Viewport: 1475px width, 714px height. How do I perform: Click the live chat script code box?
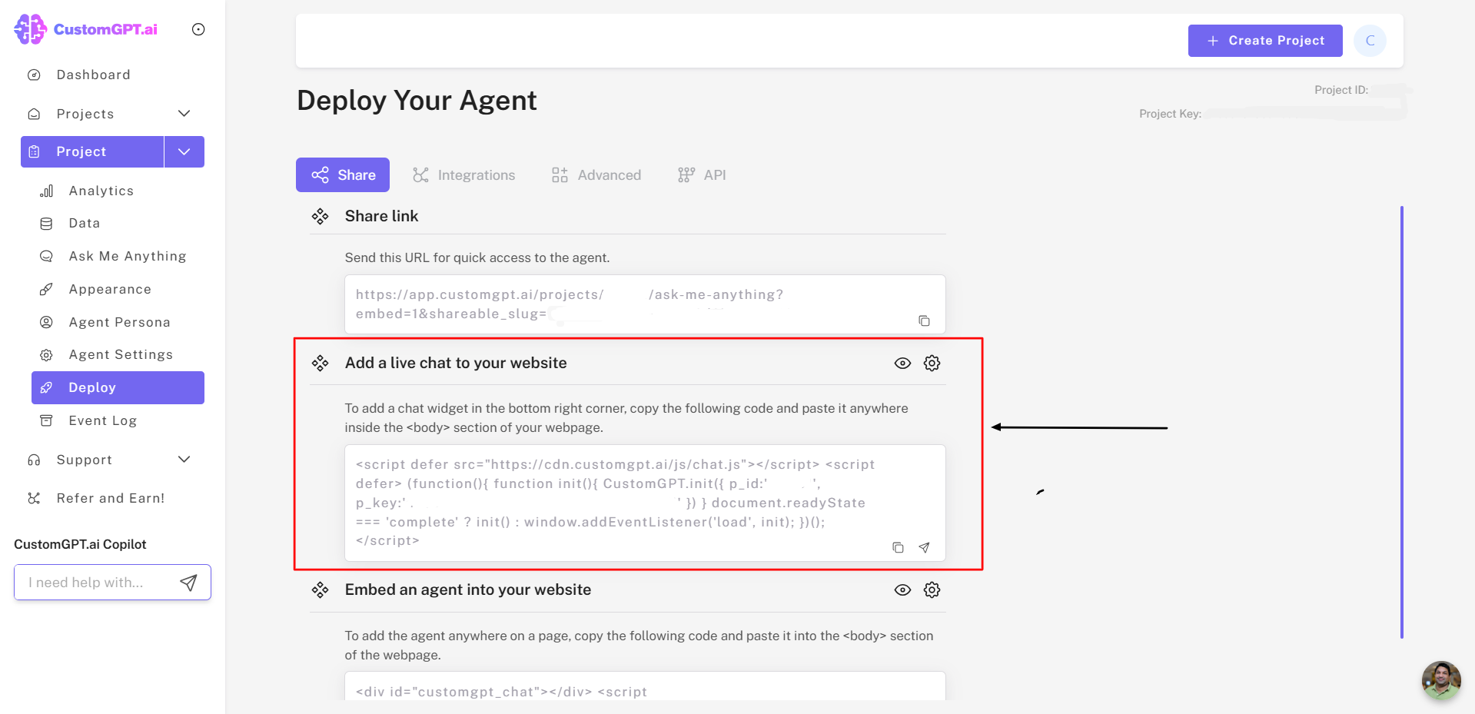pos(645,503)
